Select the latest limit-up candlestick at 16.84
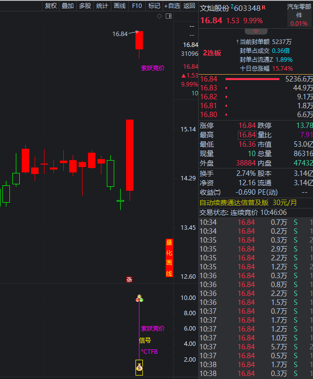The width and height of the screenshot is (313, 379). coord(139,41)
